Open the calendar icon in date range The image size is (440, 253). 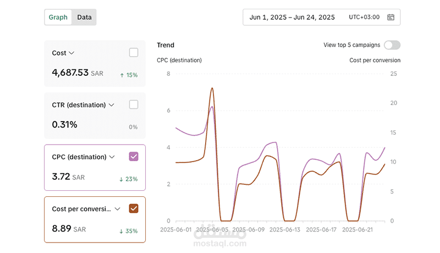pyautogui.click(x=391, y=17)
